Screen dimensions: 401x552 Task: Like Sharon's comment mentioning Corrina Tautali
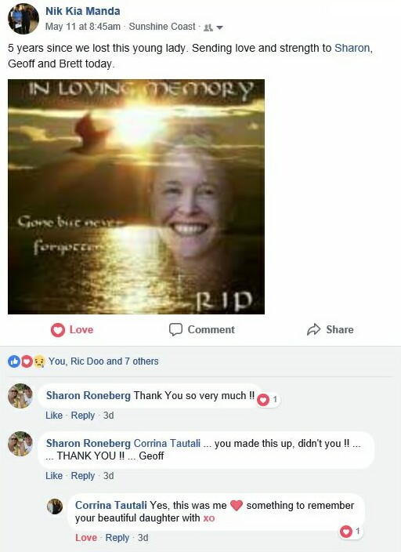(54, 476)
